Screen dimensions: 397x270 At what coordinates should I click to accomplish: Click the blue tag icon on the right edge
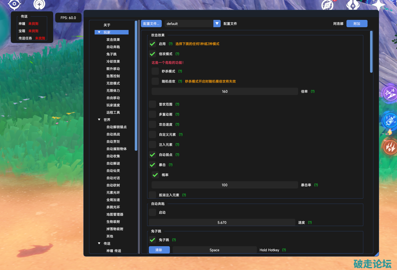390,120
